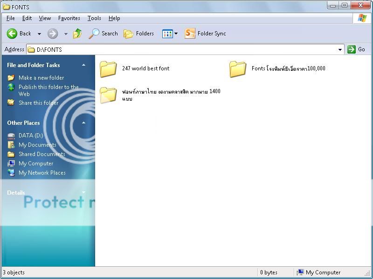Click the Forward arrow icon
Screen dimensions: 373x279
53,34
